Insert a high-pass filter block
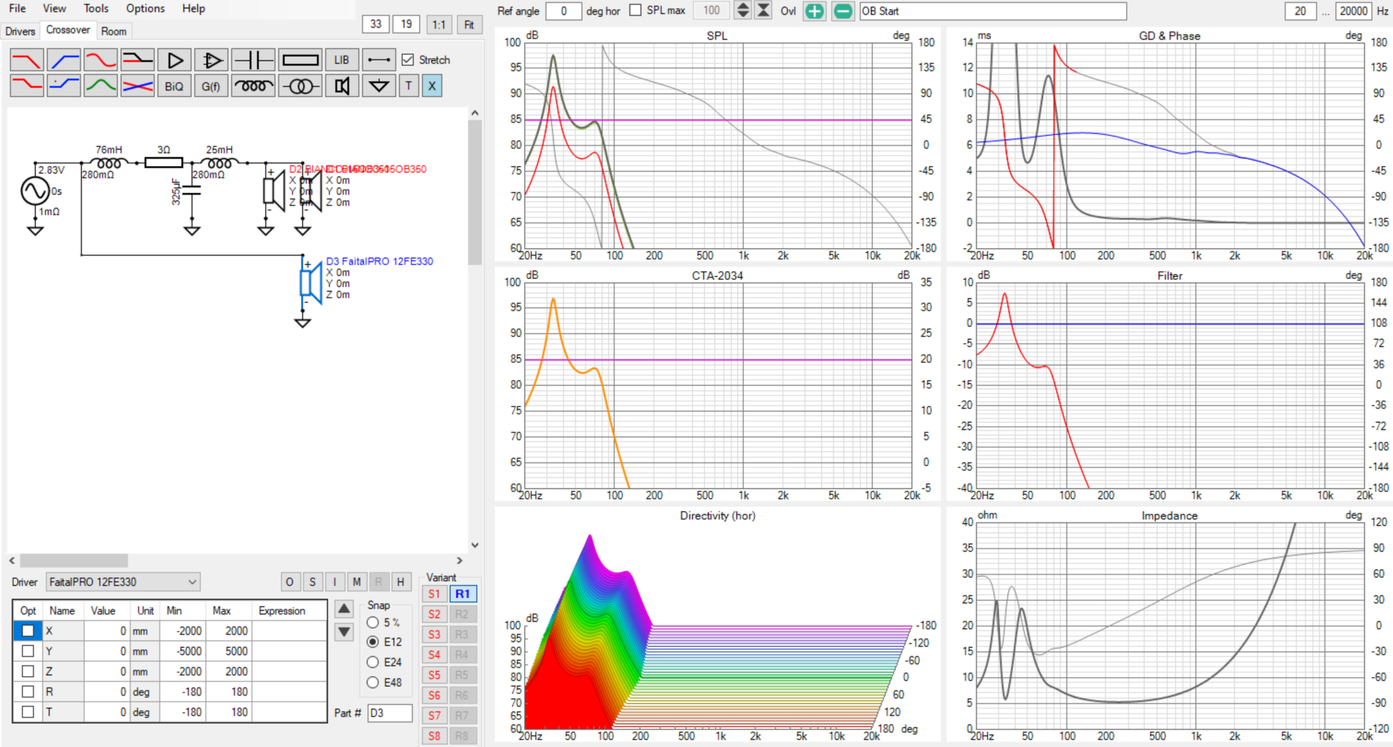 click(x=64, y=60)
